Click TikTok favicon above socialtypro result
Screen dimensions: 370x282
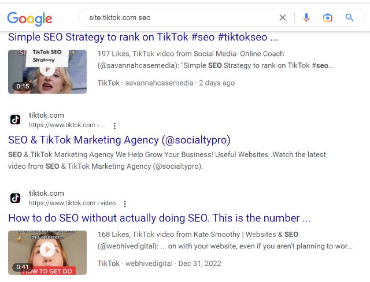[x=16, y=120]
